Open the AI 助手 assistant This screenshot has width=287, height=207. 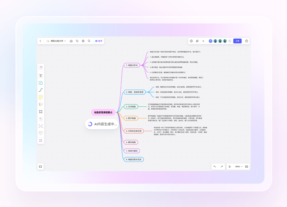[x=99, y=41]
